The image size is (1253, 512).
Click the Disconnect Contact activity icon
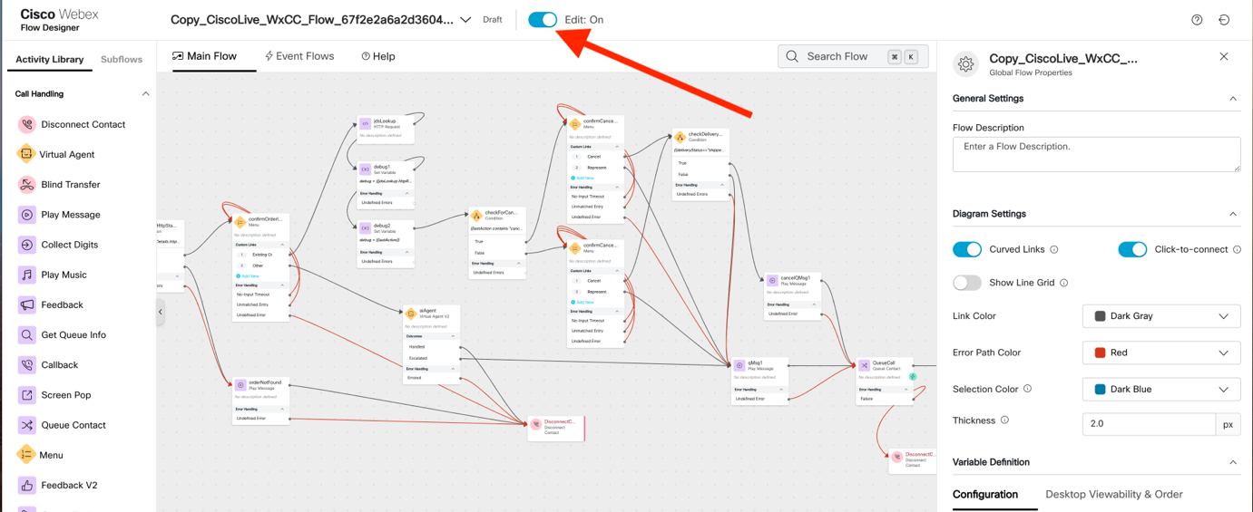click(26, 125)
